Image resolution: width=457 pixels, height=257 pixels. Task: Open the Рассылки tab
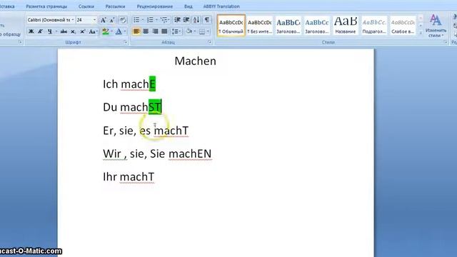[x=115, y=6]
